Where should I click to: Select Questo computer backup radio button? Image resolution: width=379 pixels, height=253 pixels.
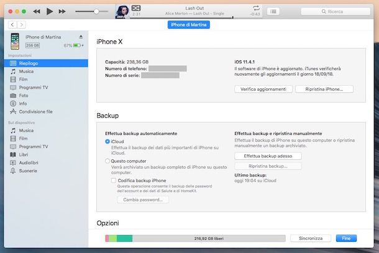107,161
